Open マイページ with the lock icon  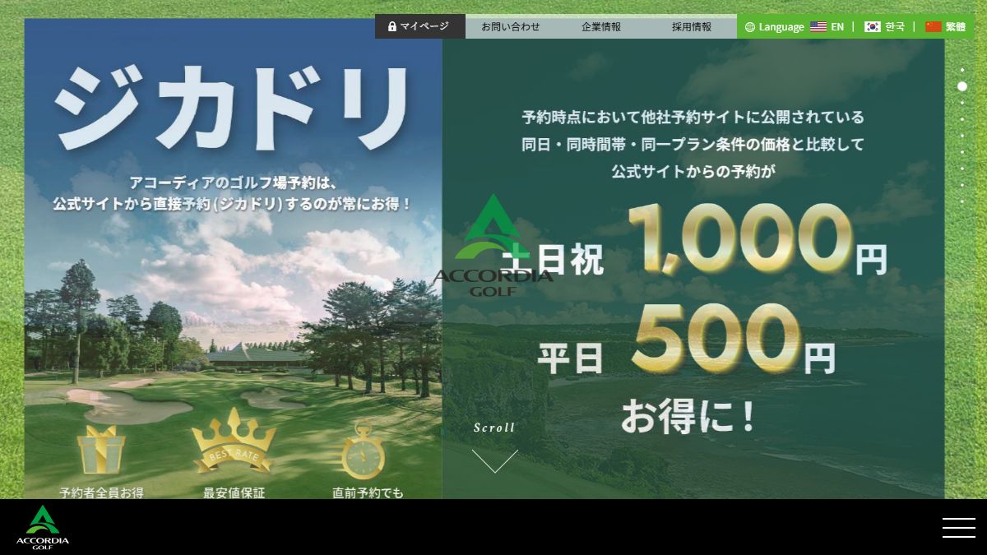pos(420,26)
